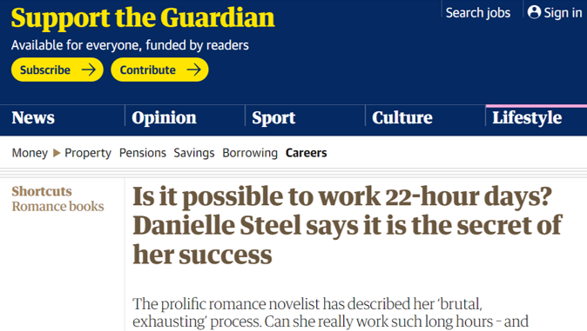Click the Subscribe button
Screen dimensions: 587x331
click(57, 70)
